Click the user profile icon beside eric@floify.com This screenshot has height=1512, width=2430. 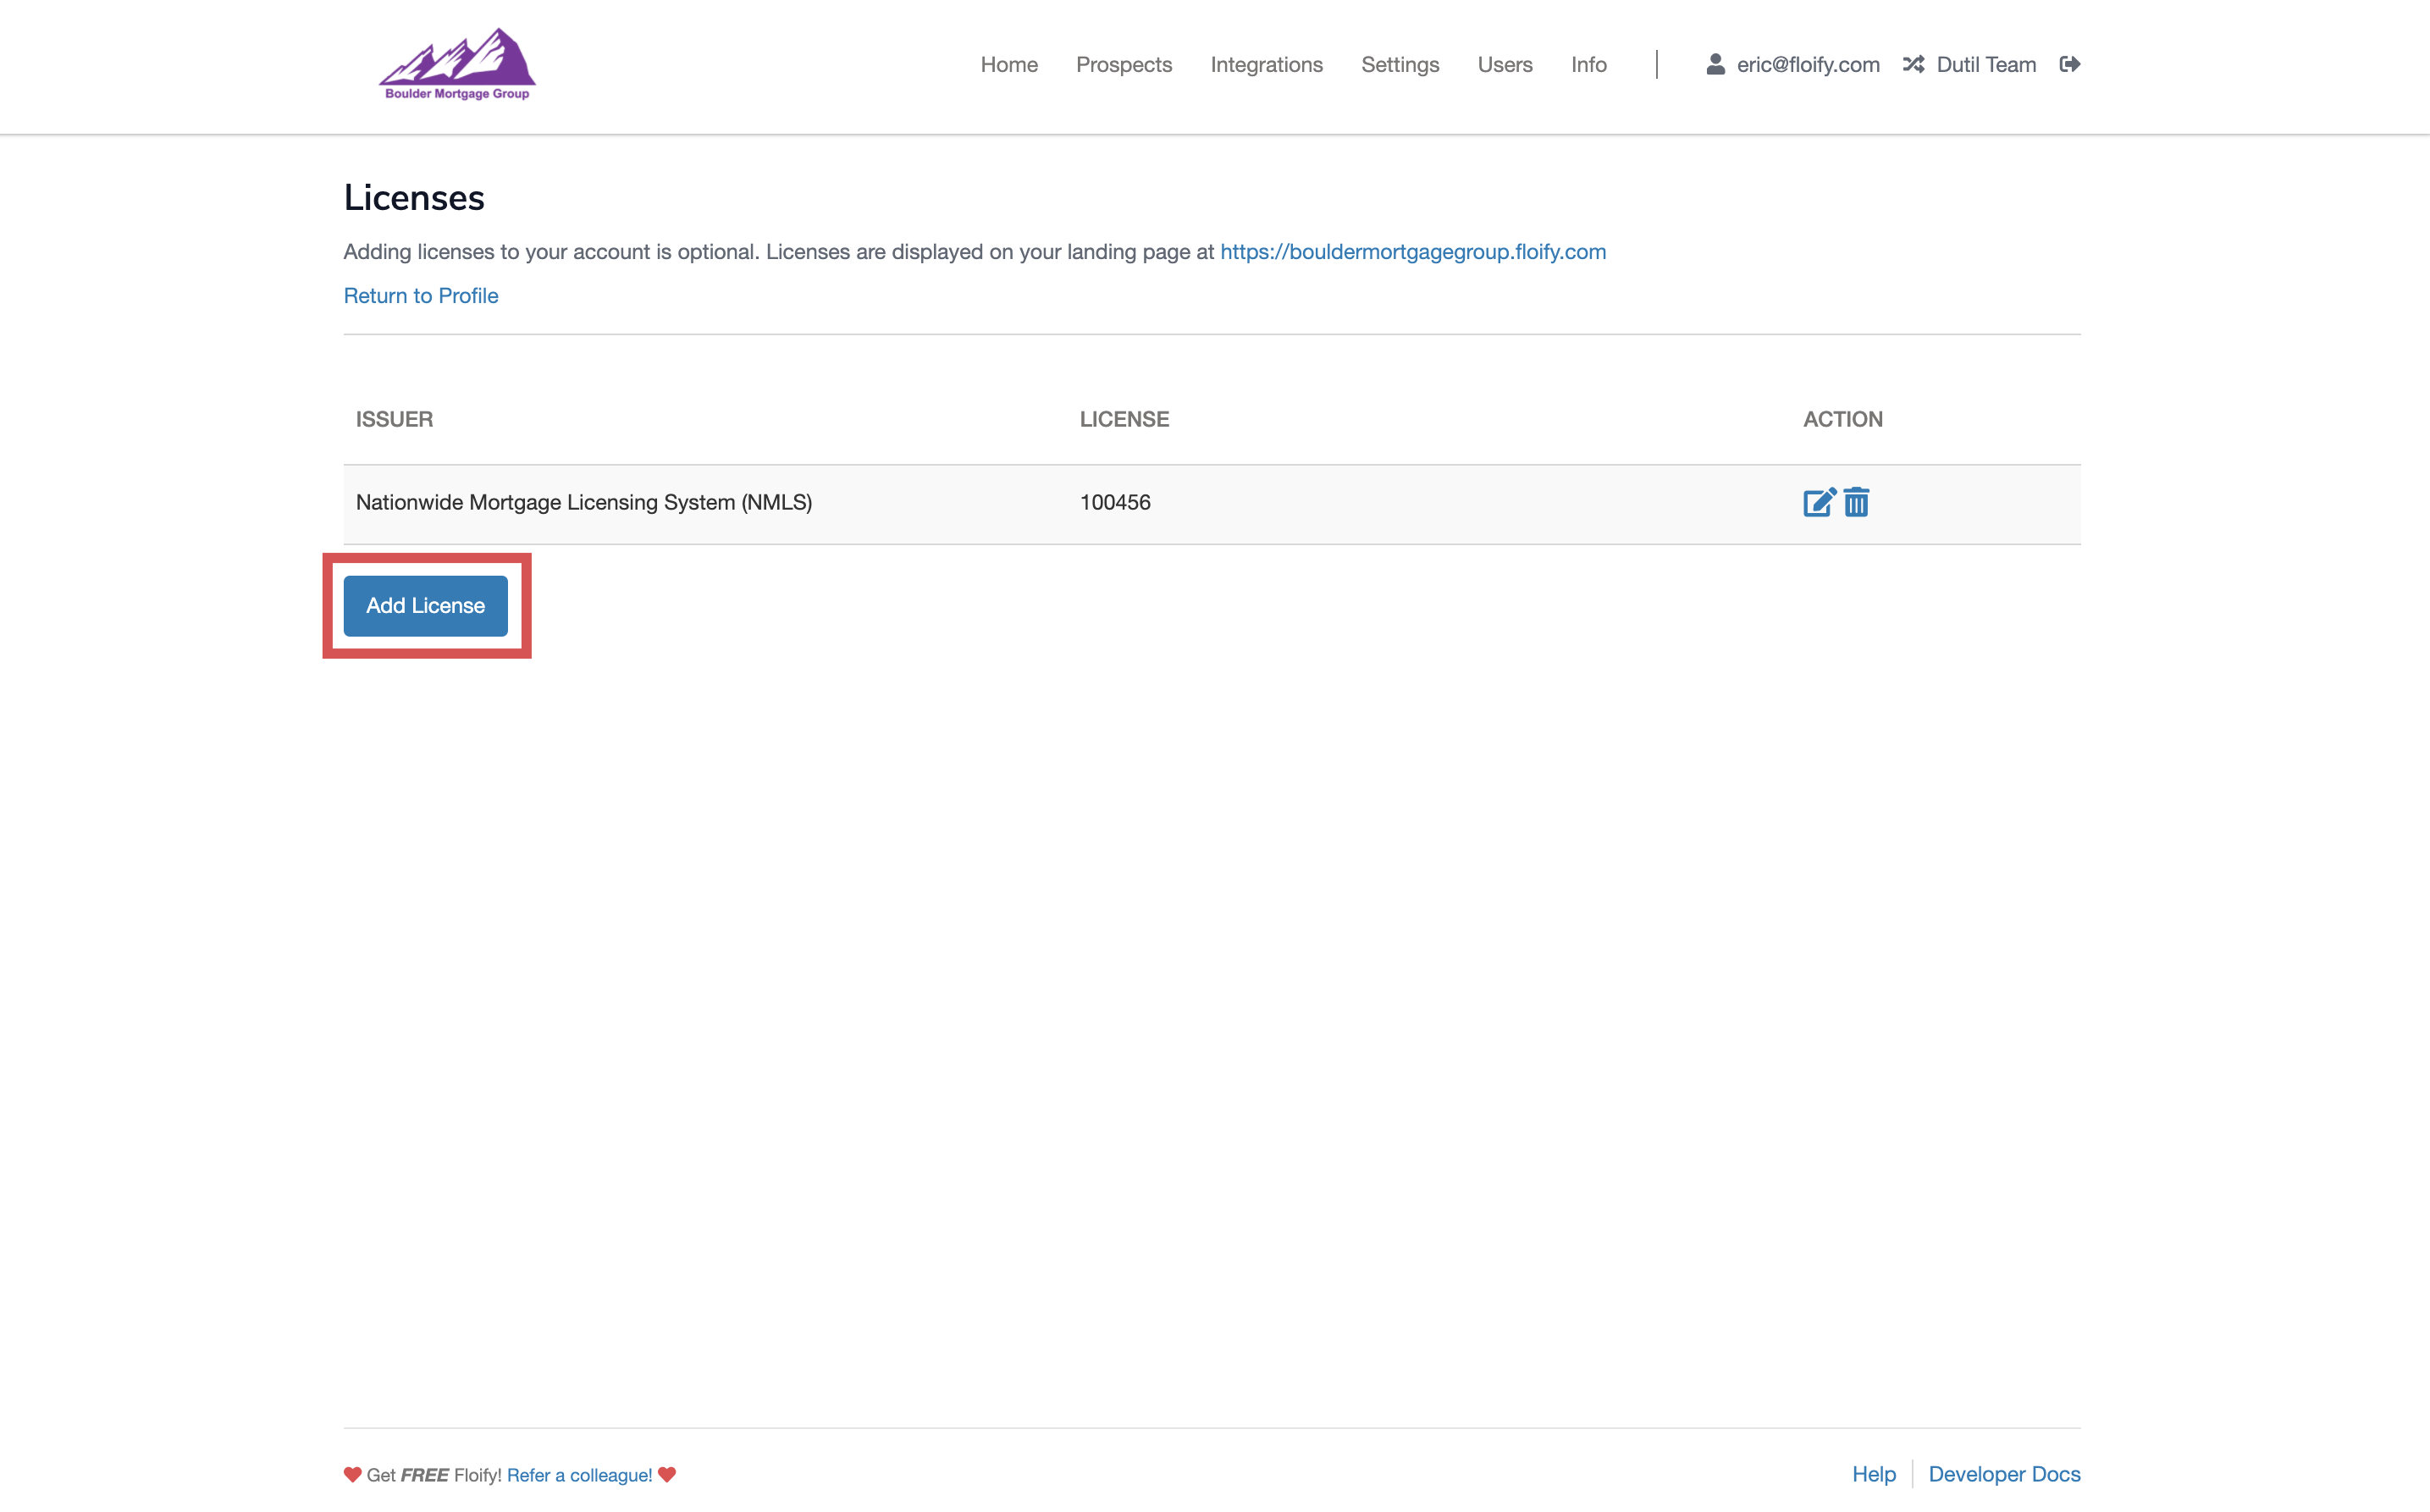coord(1715,64)
